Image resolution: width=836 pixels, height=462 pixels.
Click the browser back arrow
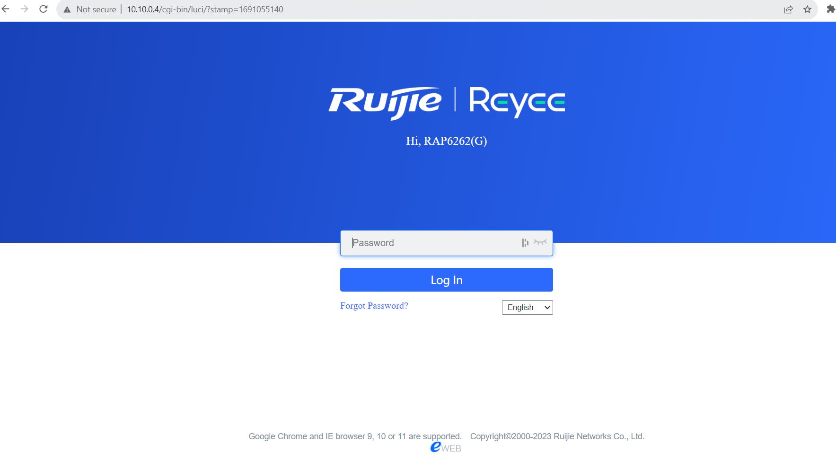click(6, 9)
